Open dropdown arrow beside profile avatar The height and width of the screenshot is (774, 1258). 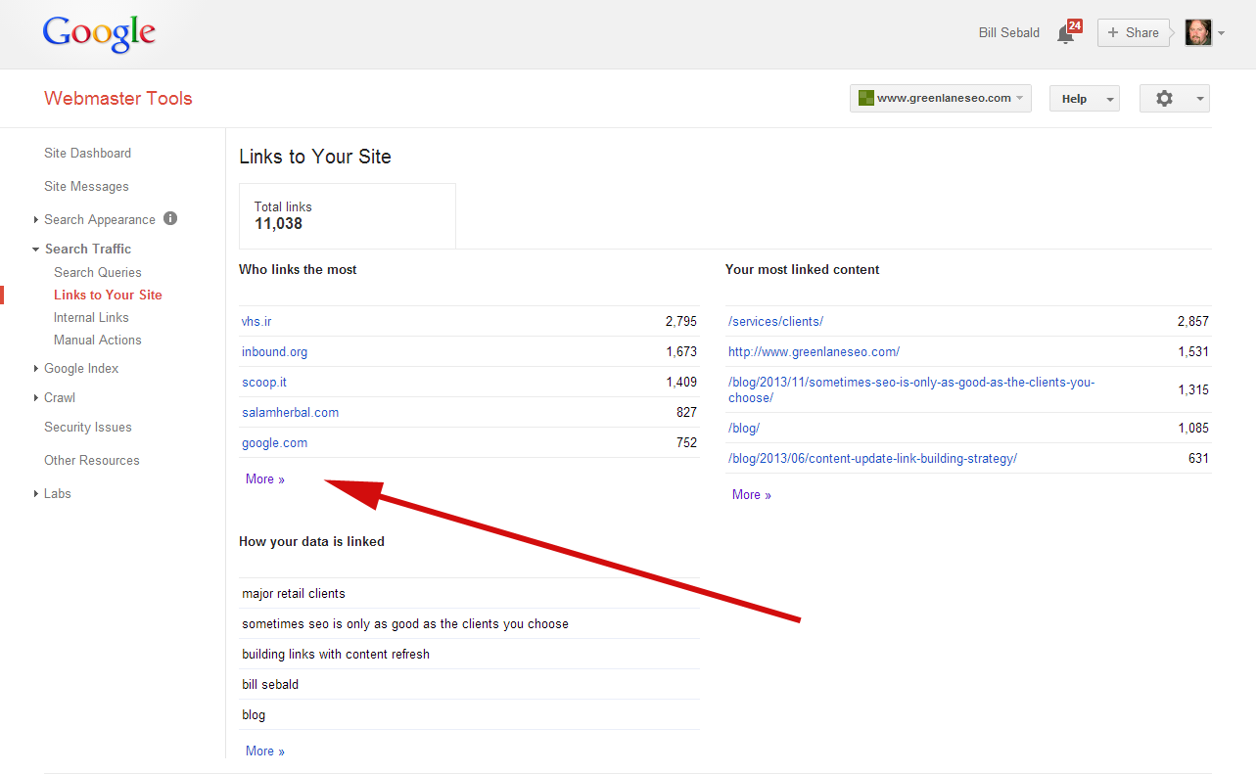pos(1221,33)
